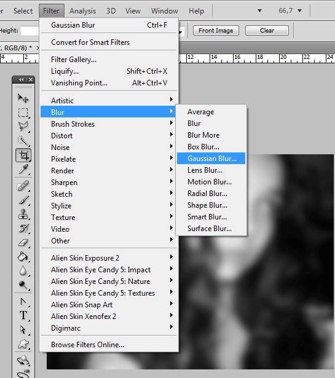The image size is (335, 378).
Task: Select the 3D Rotate tool
Action: pos(23,361)
